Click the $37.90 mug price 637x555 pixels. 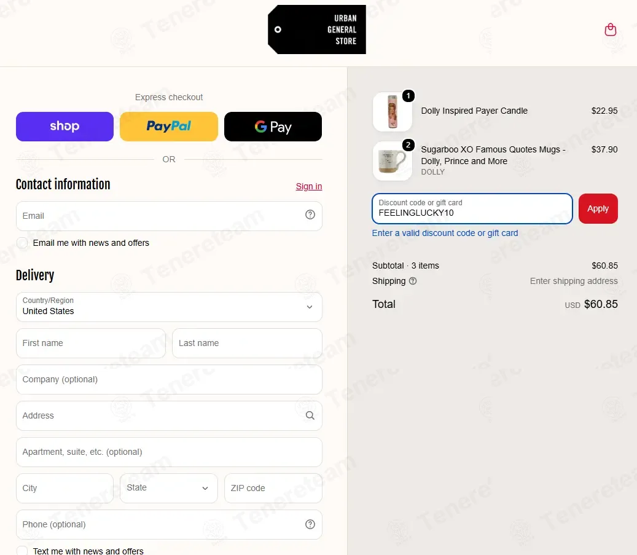pos(604,149)
